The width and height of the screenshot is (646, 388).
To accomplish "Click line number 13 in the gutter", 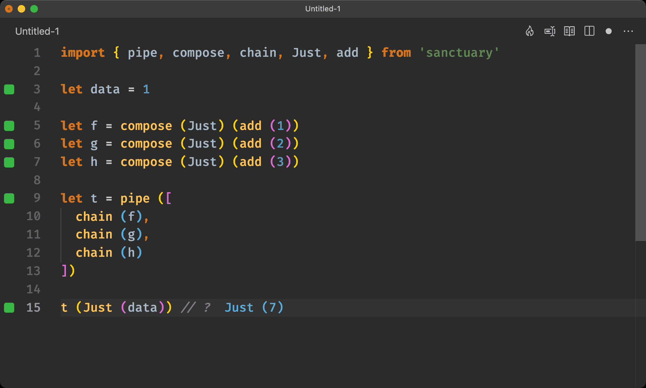I will point(33,271).
